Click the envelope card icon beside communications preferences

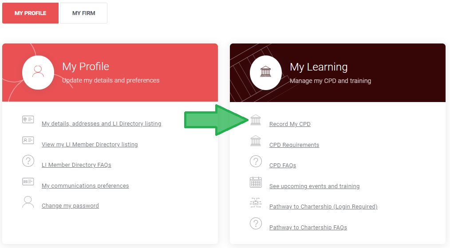tap(28, 182)
